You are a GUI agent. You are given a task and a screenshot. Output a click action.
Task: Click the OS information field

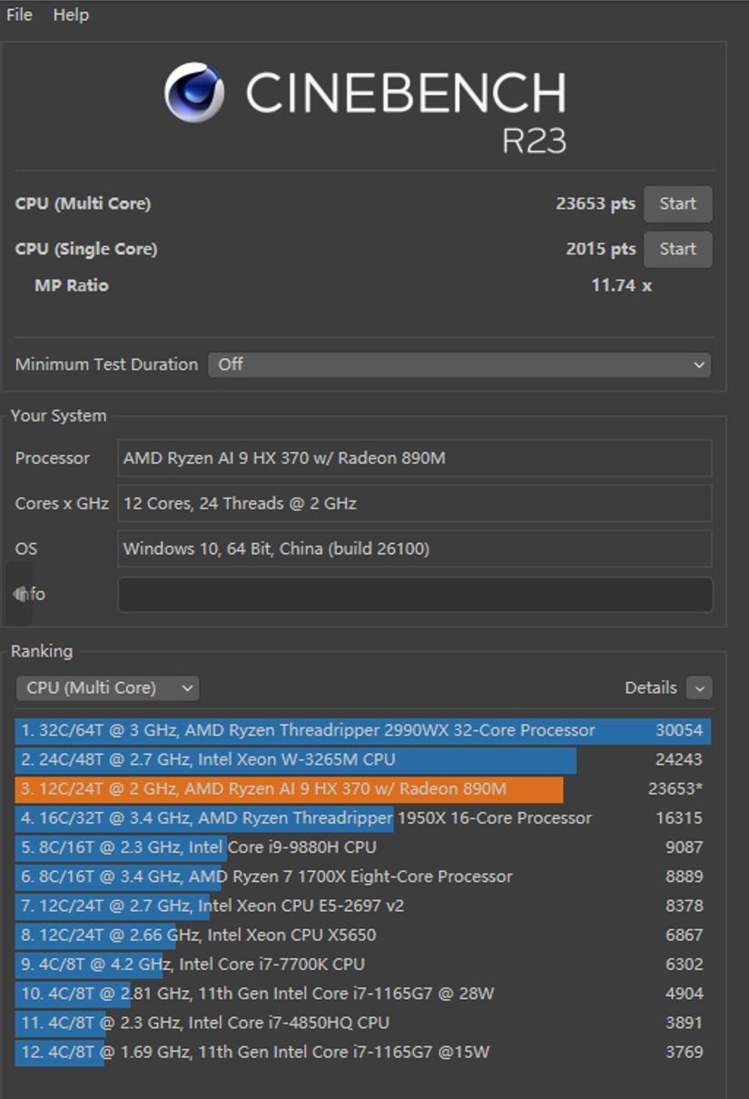click(415, 549)
